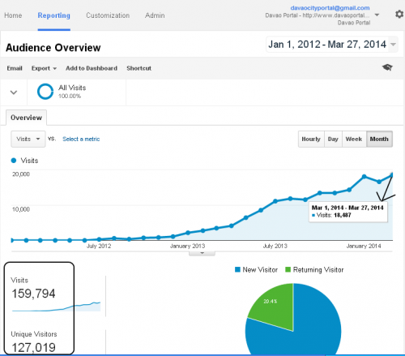
Task: Click the Visits sparkline thumbnail
Action: (x=56, y=307)
